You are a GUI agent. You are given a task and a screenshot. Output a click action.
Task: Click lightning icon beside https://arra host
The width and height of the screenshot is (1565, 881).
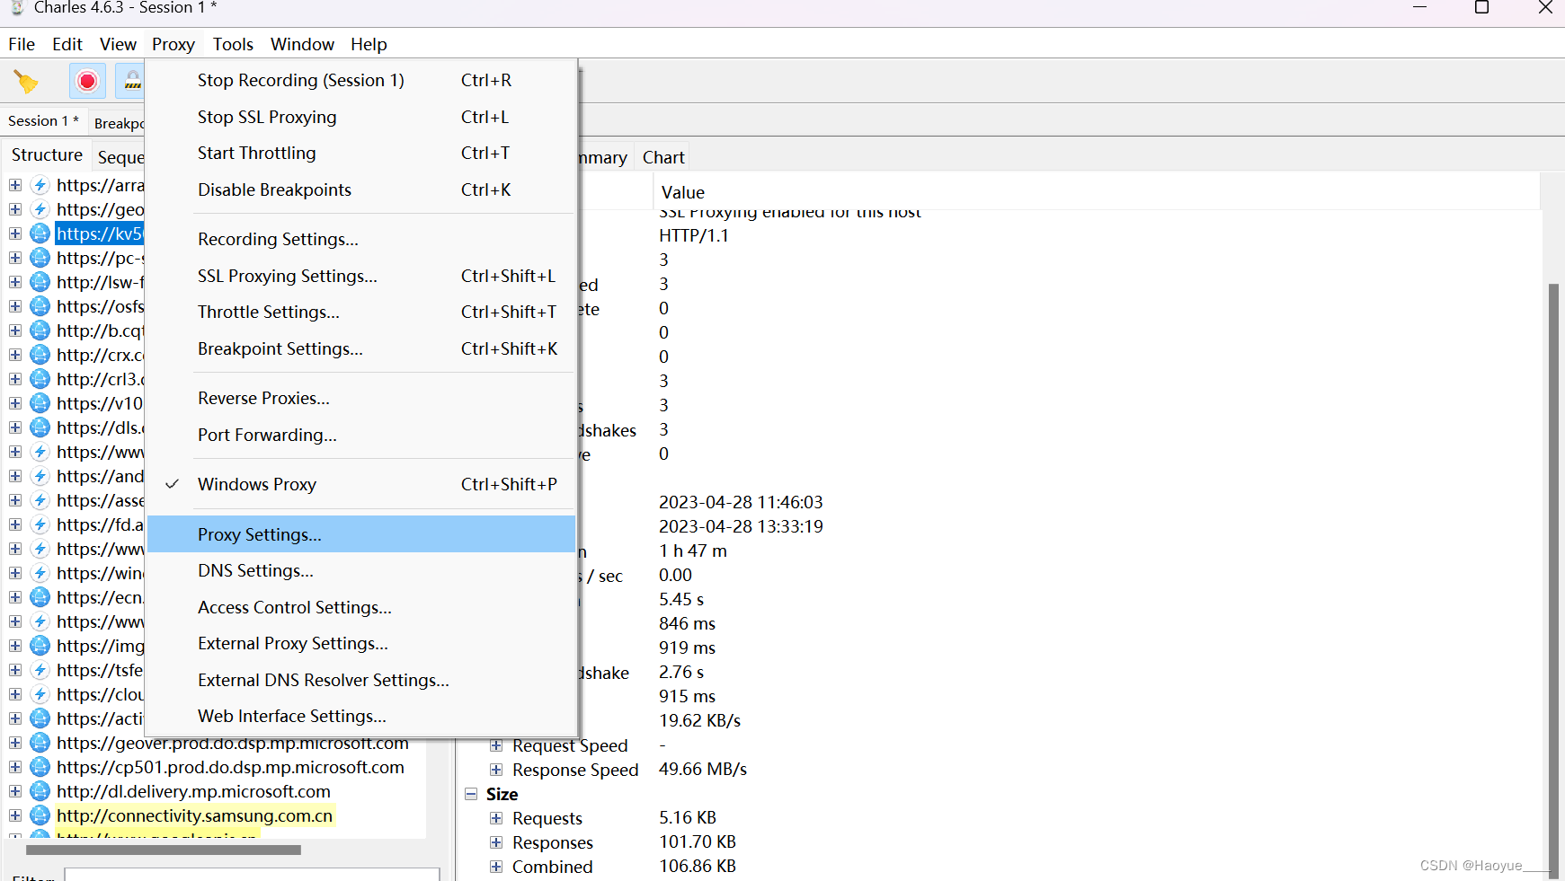tap(40, 185)
